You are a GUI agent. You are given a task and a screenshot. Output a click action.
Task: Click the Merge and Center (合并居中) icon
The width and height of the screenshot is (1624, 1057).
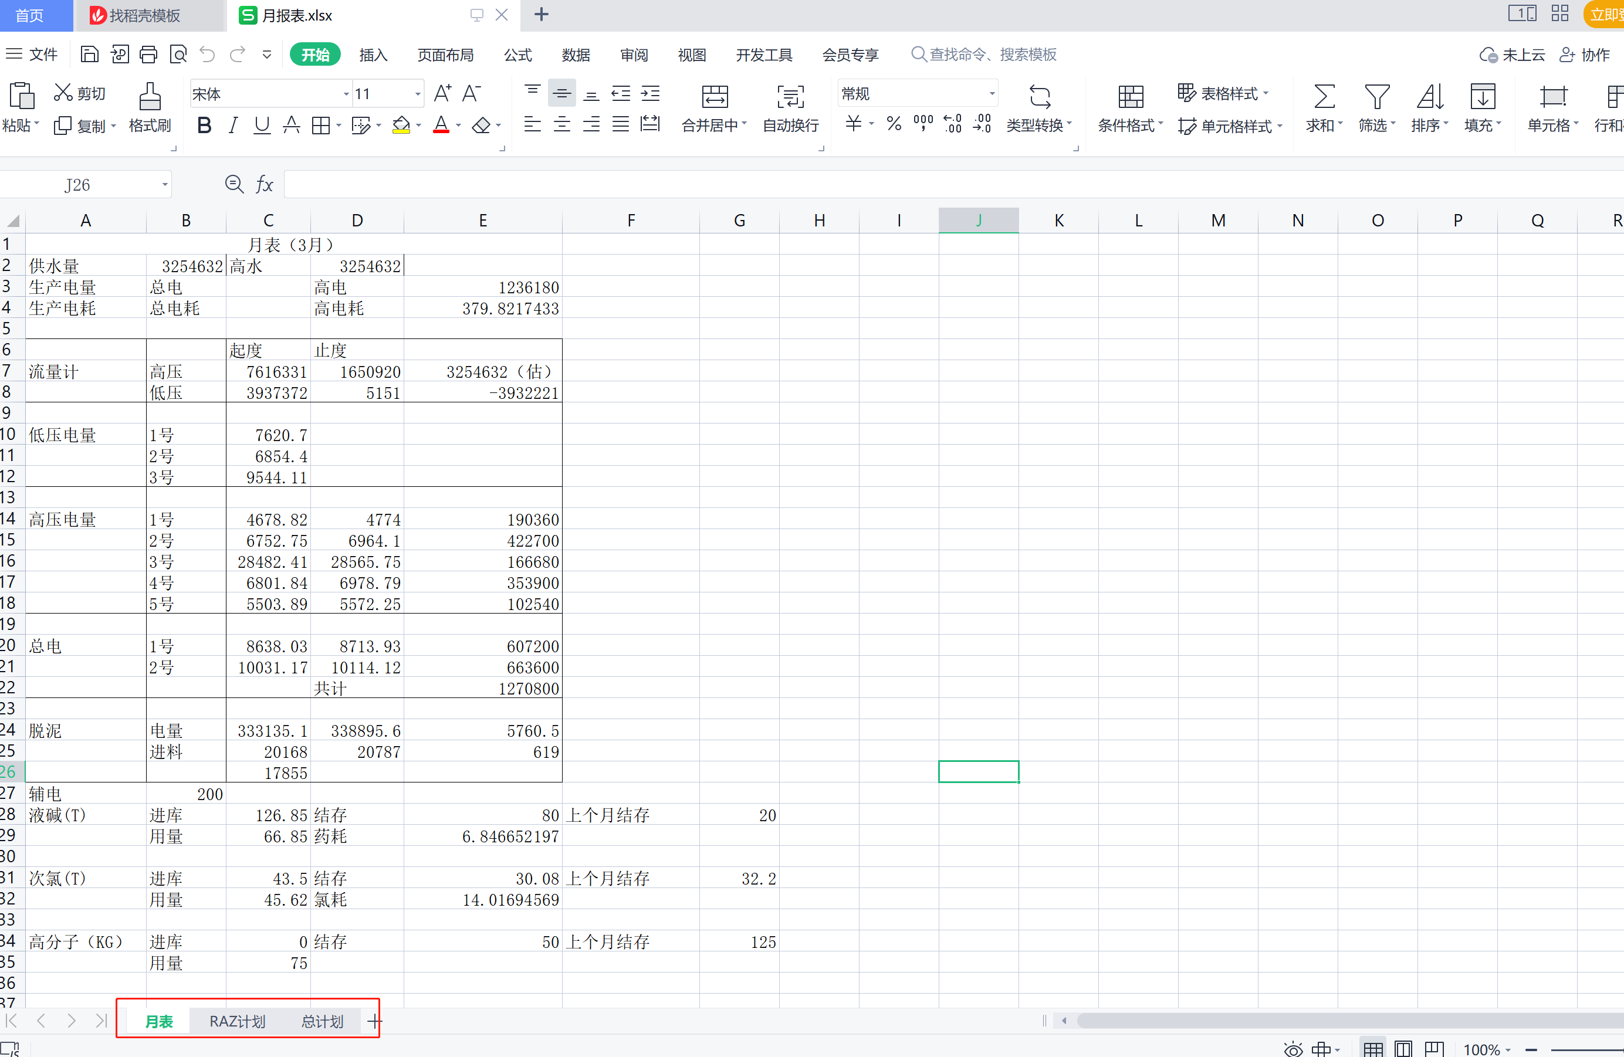tap(714, 96)
